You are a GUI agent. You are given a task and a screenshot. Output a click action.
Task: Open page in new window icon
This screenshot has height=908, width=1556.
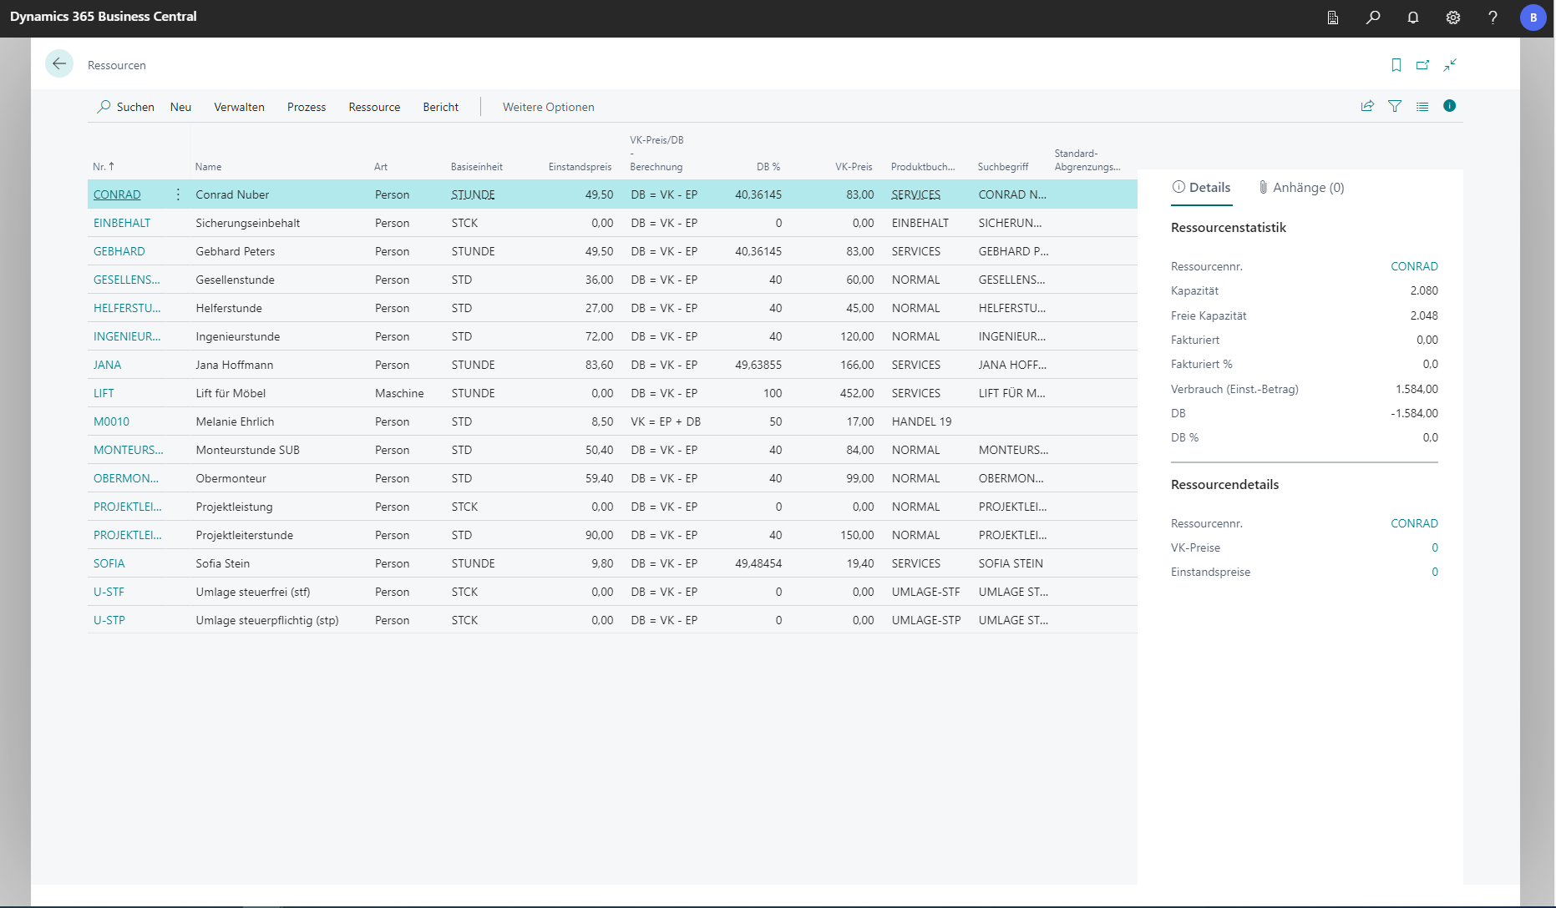[1422, 65]
